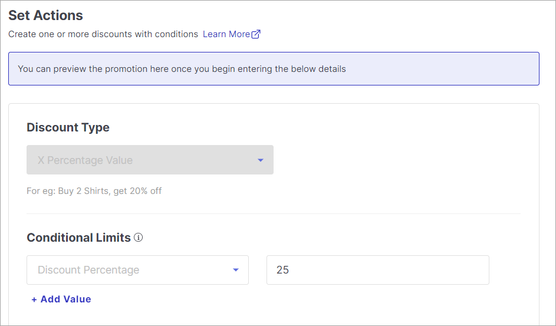Click the Conditional Limits heading text
Screen dimensions: 556x326
(79, 238)
